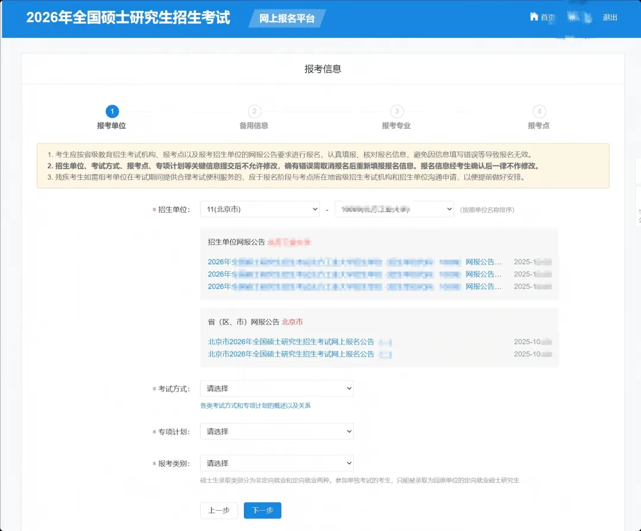Click the 网上报名平台 banner badge

tap(287, 18)
